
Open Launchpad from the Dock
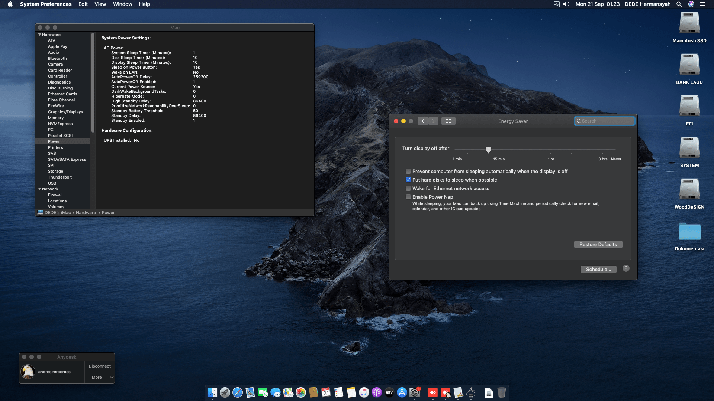click(225, 392)
